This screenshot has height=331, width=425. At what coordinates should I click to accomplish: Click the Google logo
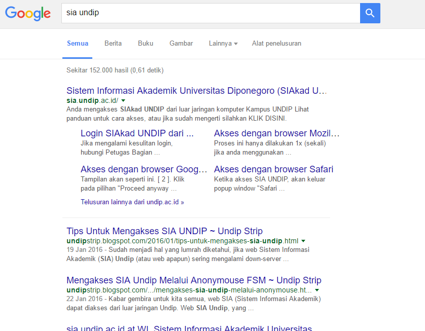pos(28,13)
